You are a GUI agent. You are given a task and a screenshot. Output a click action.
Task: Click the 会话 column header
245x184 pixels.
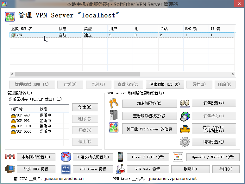(171, 29)
